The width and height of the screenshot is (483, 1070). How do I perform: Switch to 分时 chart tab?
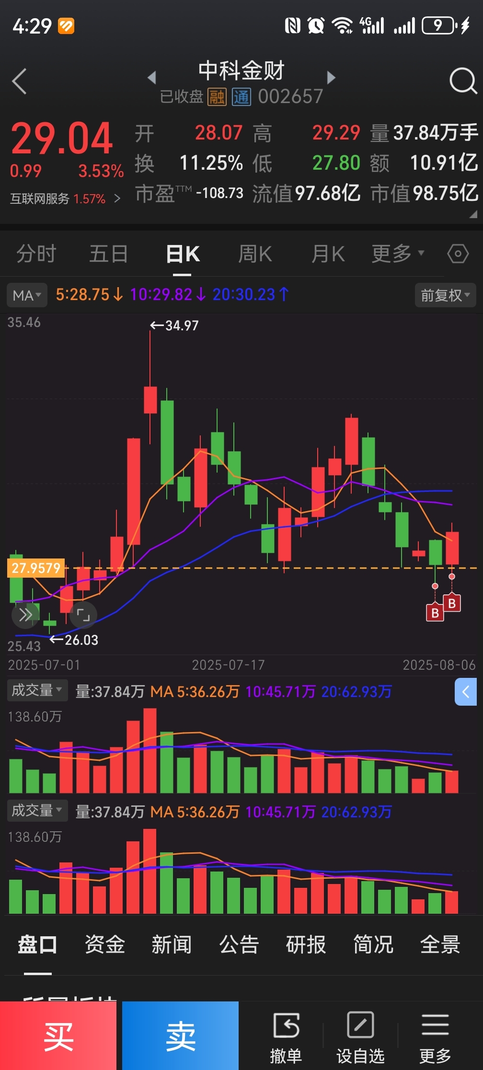click(x=36, y=254)
